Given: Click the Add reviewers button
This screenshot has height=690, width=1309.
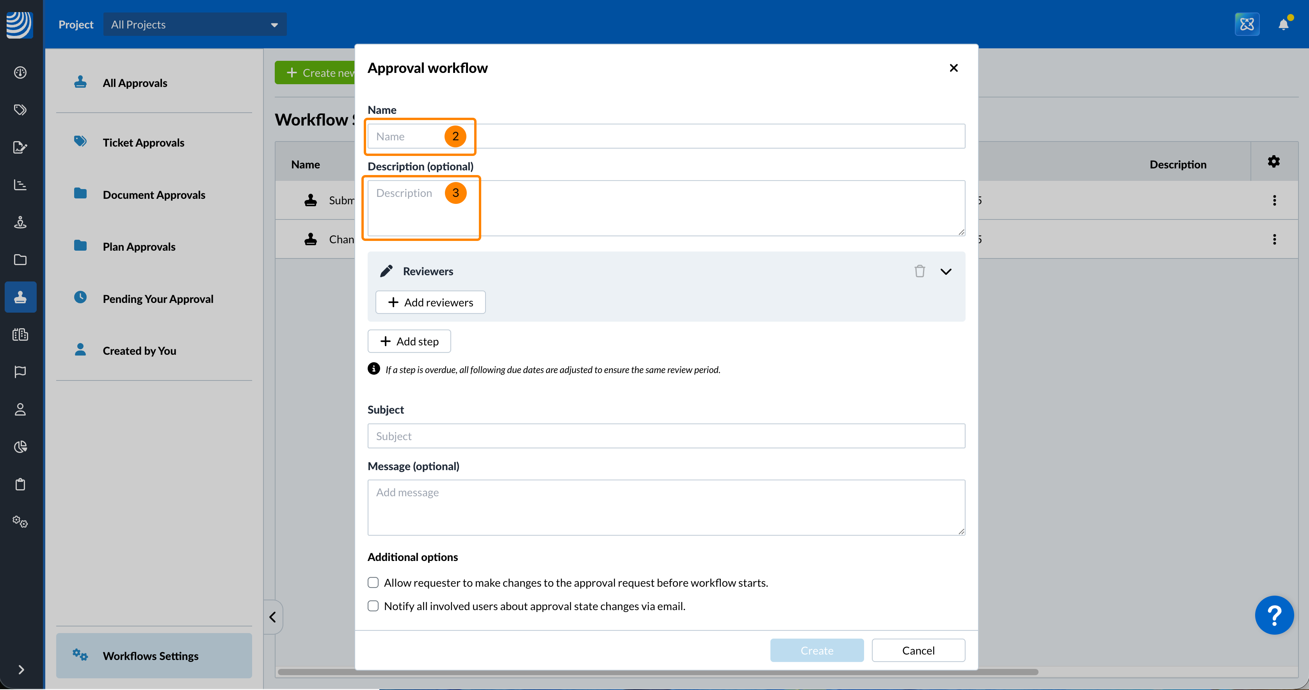Looking at the screenshot, I should click(430, 302).
